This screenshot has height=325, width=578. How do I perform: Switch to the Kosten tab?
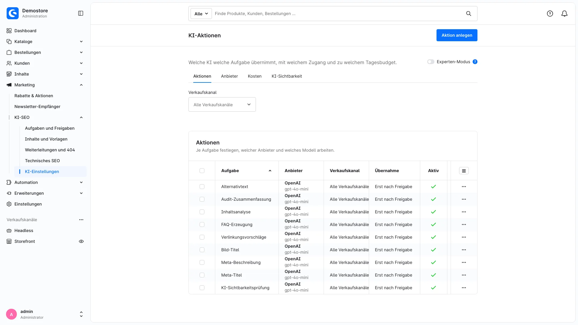click(x=255, y=76)
